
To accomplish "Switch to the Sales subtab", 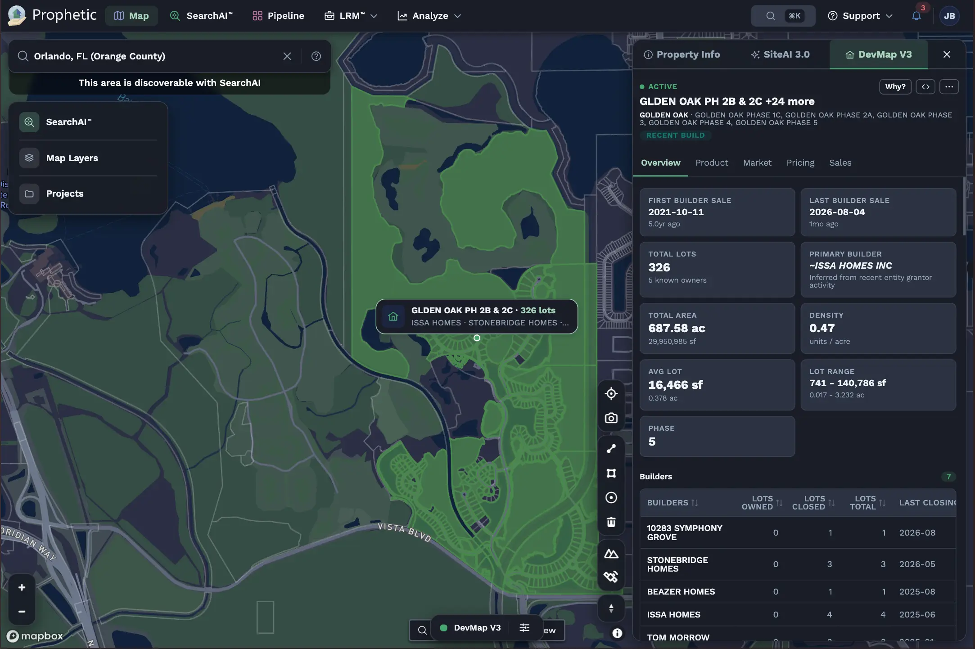I will [x=840, y=163].
